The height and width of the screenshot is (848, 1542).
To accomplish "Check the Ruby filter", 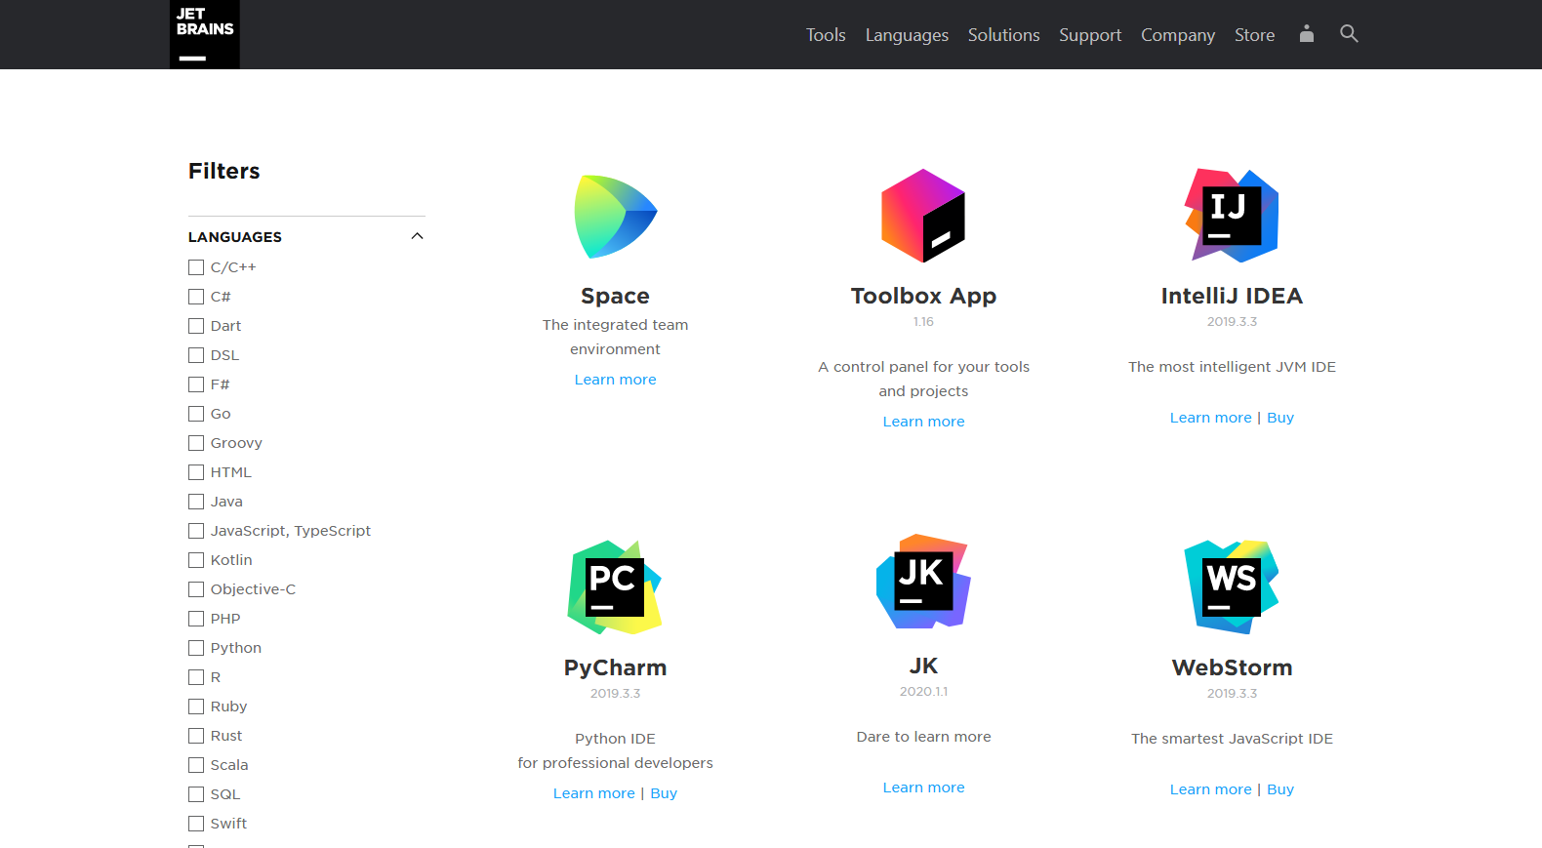I will tap(196, 707).
